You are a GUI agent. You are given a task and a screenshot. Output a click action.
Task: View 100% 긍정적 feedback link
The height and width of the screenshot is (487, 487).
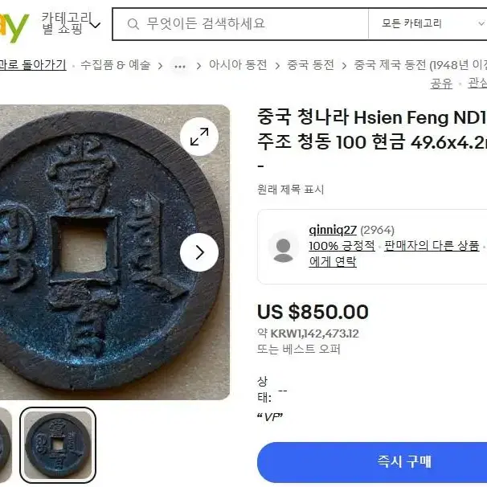(342, 246)
